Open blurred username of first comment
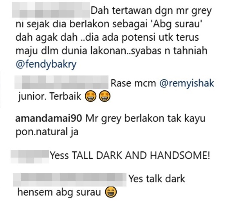Screen dimensions: 231x201 pyautogui.click(x=51, y=11)
